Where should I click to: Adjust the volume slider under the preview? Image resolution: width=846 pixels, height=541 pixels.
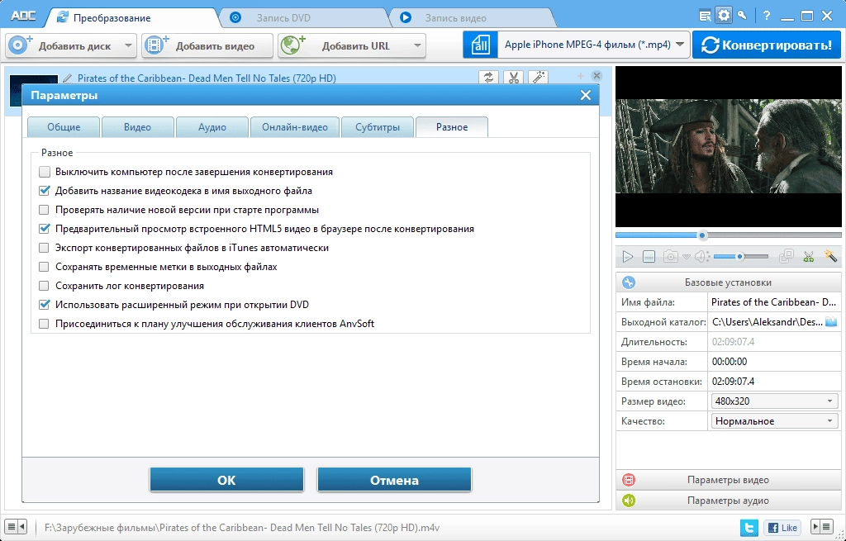(x=741, y=257)
